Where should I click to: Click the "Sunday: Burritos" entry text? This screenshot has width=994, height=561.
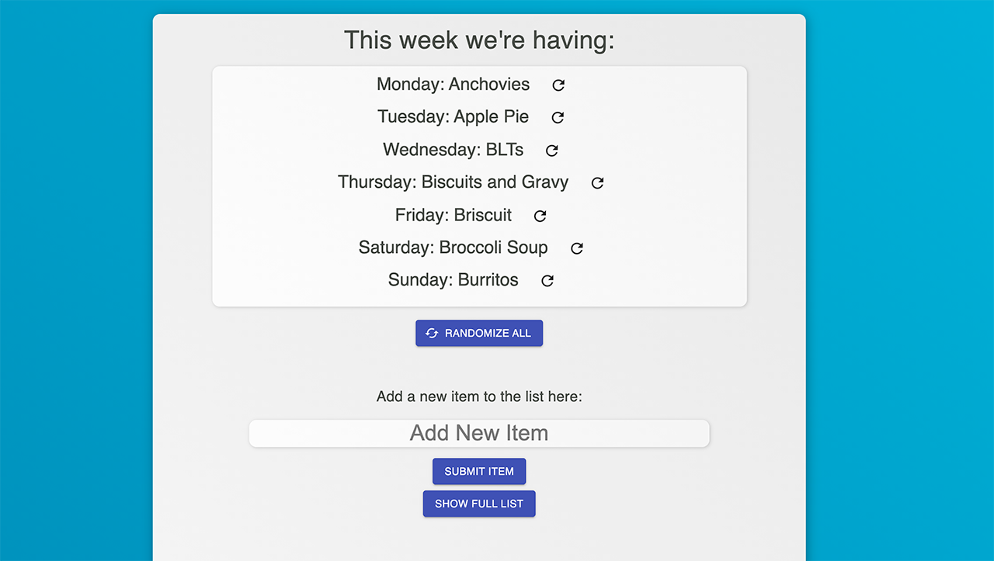click(453, 280)
